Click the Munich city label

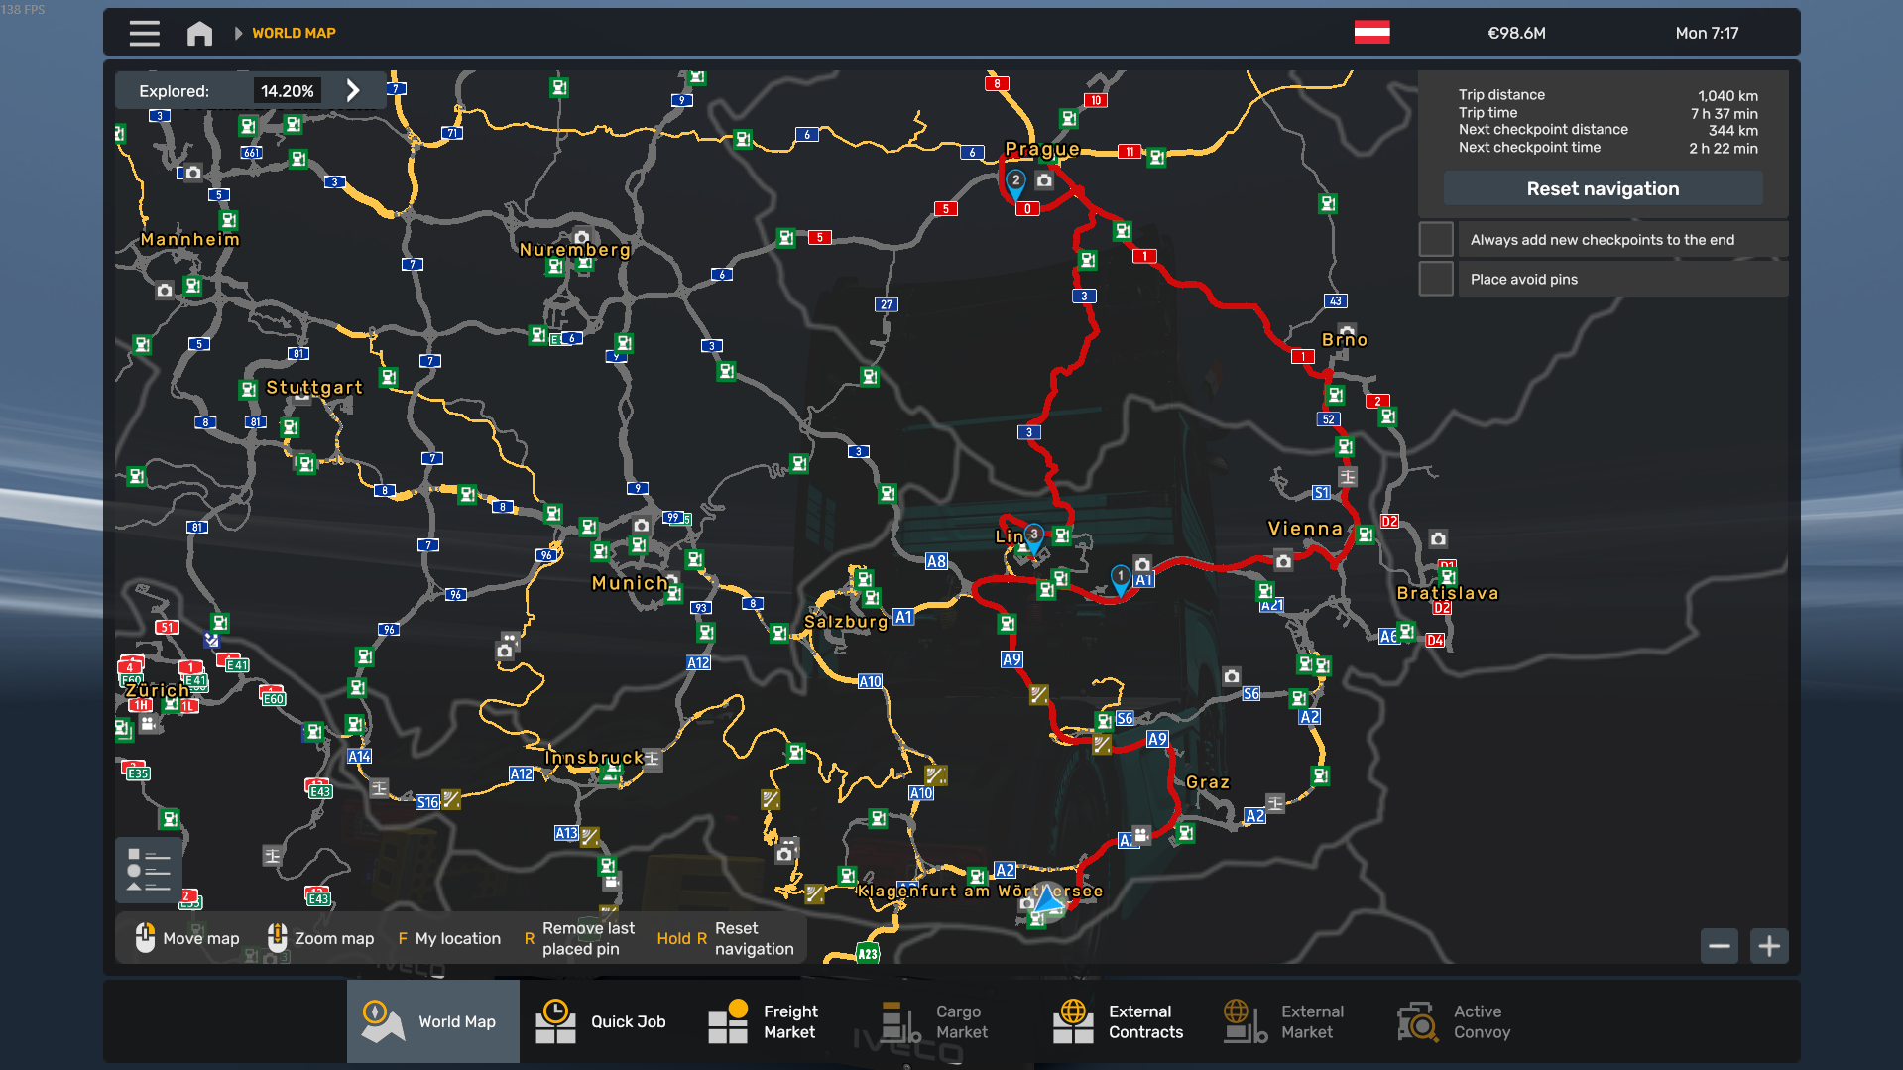(630, 583)
